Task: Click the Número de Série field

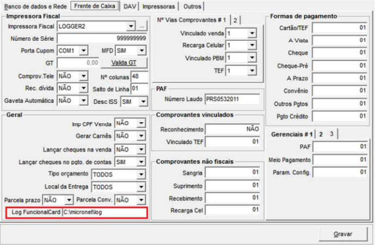Action: click(102, 38)
